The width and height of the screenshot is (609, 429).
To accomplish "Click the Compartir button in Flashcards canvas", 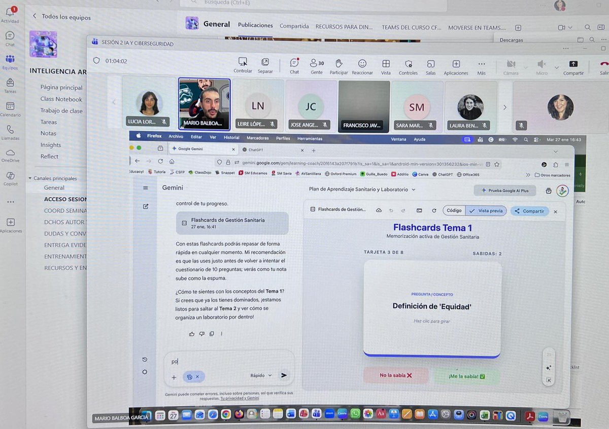I will 529,211.
